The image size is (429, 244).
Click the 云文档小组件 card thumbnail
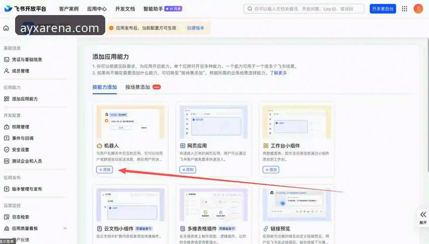[x=130, y=205]
